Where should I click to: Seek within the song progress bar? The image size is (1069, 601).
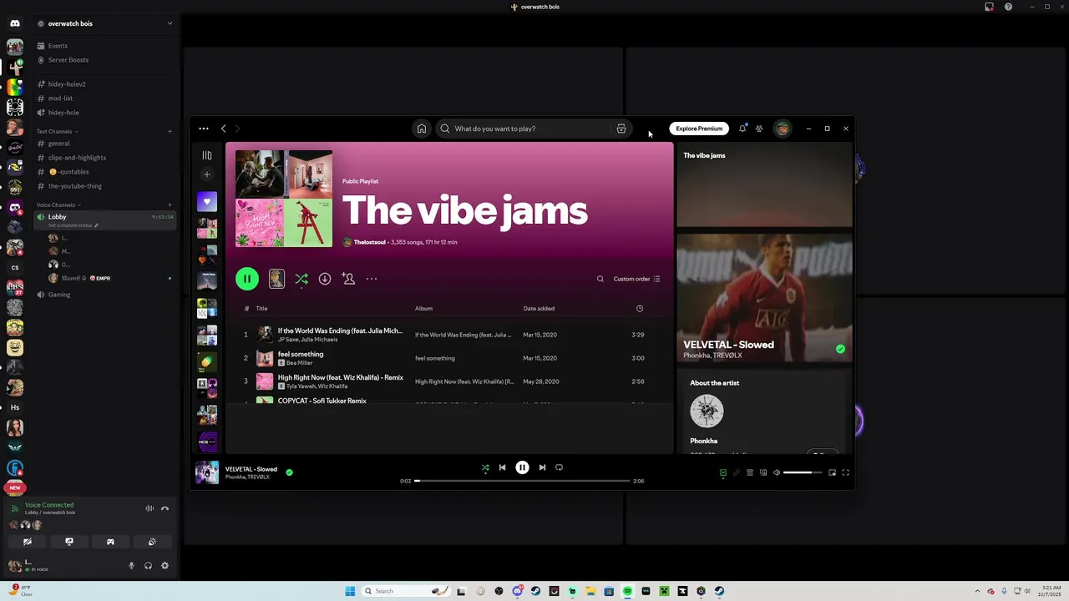pos(522,481)
